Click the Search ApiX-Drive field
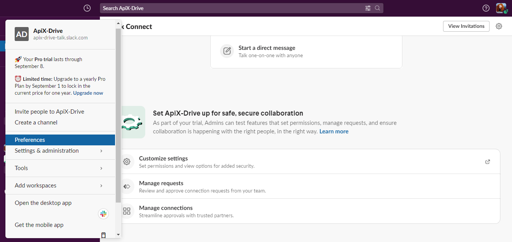This screenshot has height=242, width=512. pyautogui.click(x=242, y=8)
